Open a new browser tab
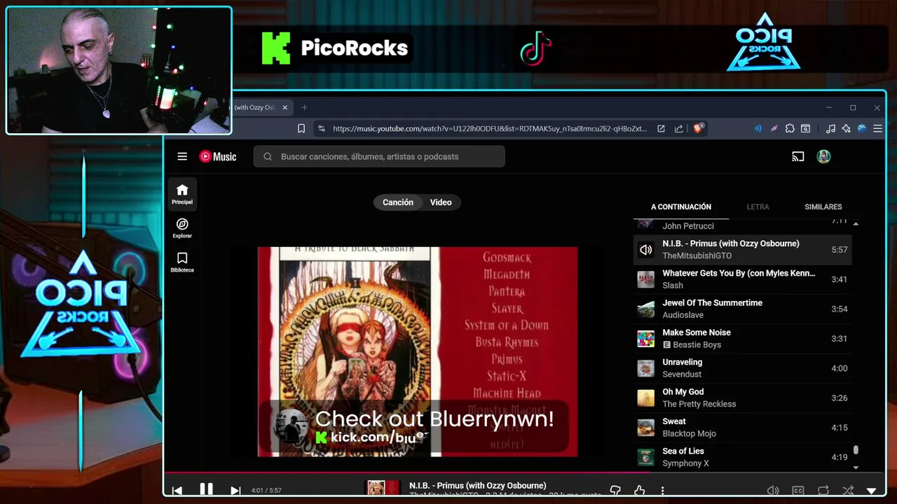 304,108
